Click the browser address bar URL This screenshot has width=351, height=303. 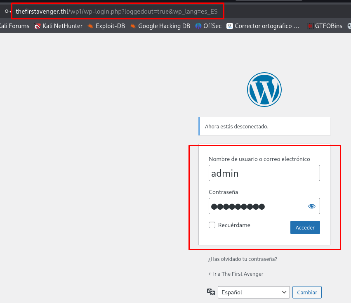(117, 11)
